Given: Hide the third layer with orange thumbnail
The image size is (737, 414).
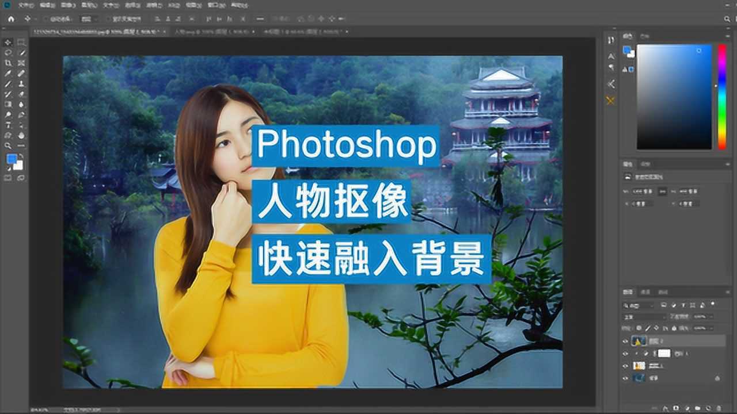Looking at the screenshot, I should (625, 366).
